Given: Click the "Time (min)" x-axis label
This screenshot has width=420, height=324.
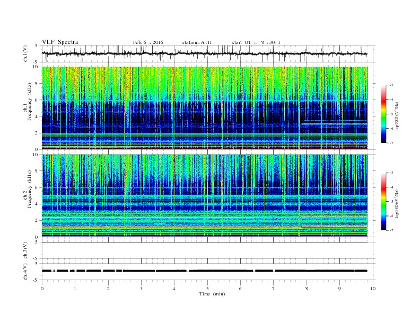Looking at the screenshot, I should click(212, 294).
